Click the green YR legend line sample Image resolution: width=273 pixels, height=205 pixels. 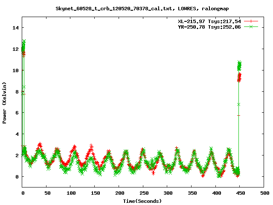(251, 26)
